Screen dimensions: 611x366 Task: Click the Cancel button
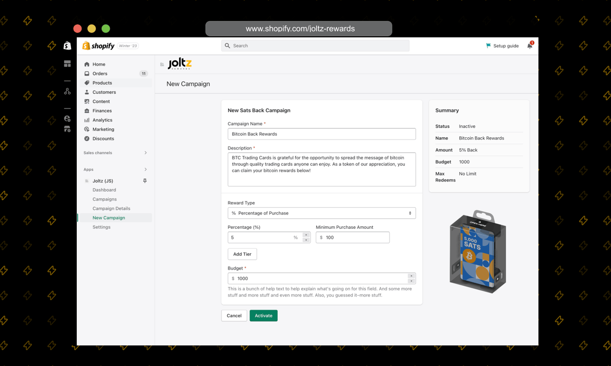click(x=234, y=315)
